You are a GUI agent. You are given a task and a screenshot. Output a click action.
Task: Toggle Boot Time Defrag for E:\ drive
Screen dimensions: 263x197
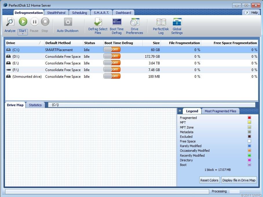[x=112, y=63]
